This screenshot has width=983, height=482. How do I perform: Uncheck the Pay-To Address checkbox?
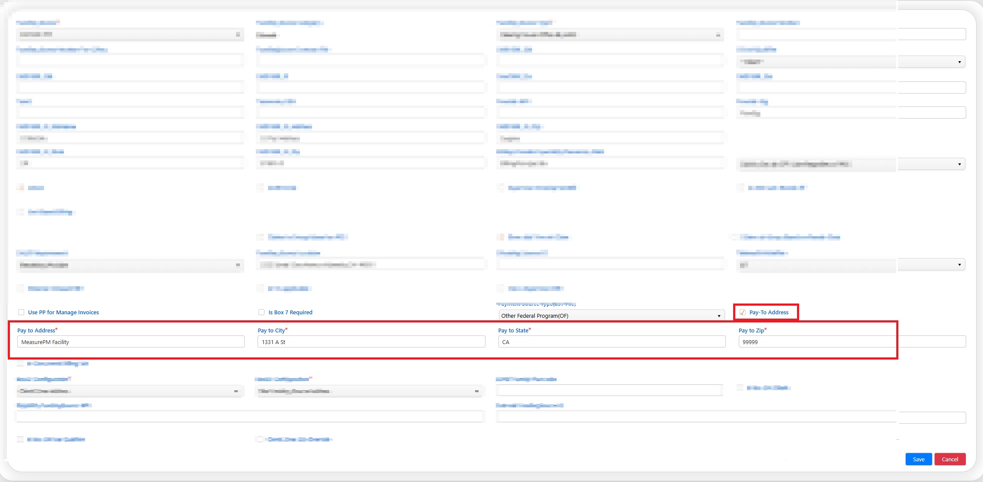click(743, 312)
